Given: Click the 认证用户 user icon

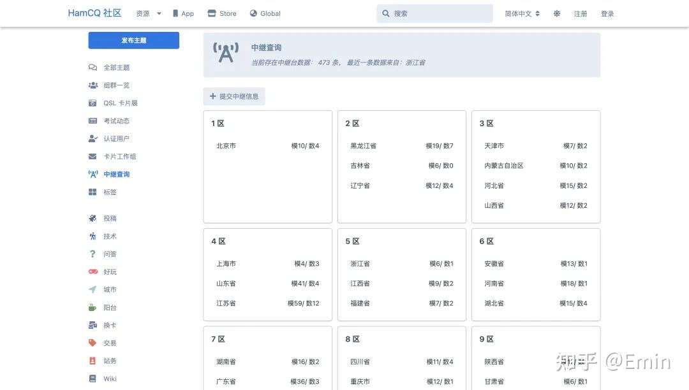Looking at the screenshot, I should tap(93, 138).
